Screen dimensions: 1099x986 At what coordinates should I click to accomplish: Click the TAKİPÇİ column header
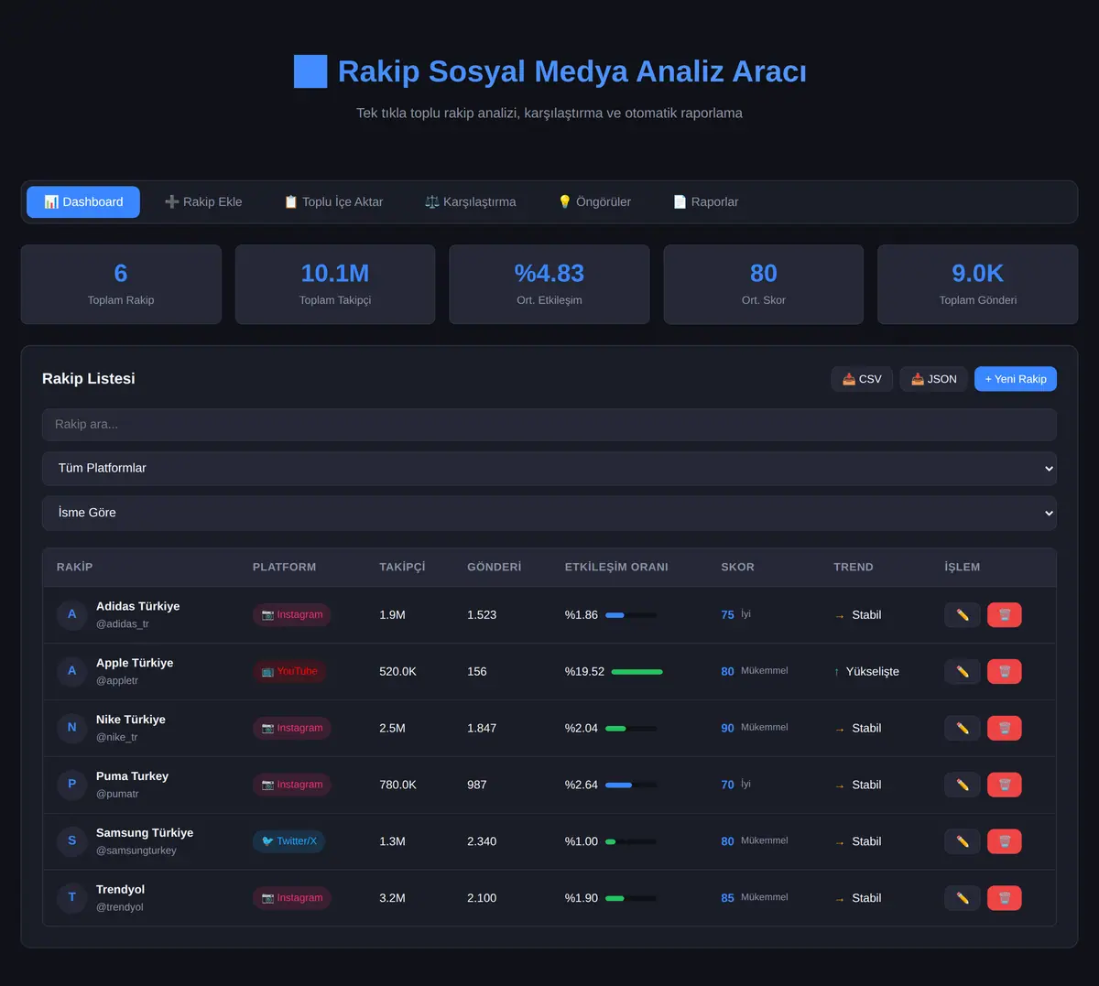click(402, 568)
